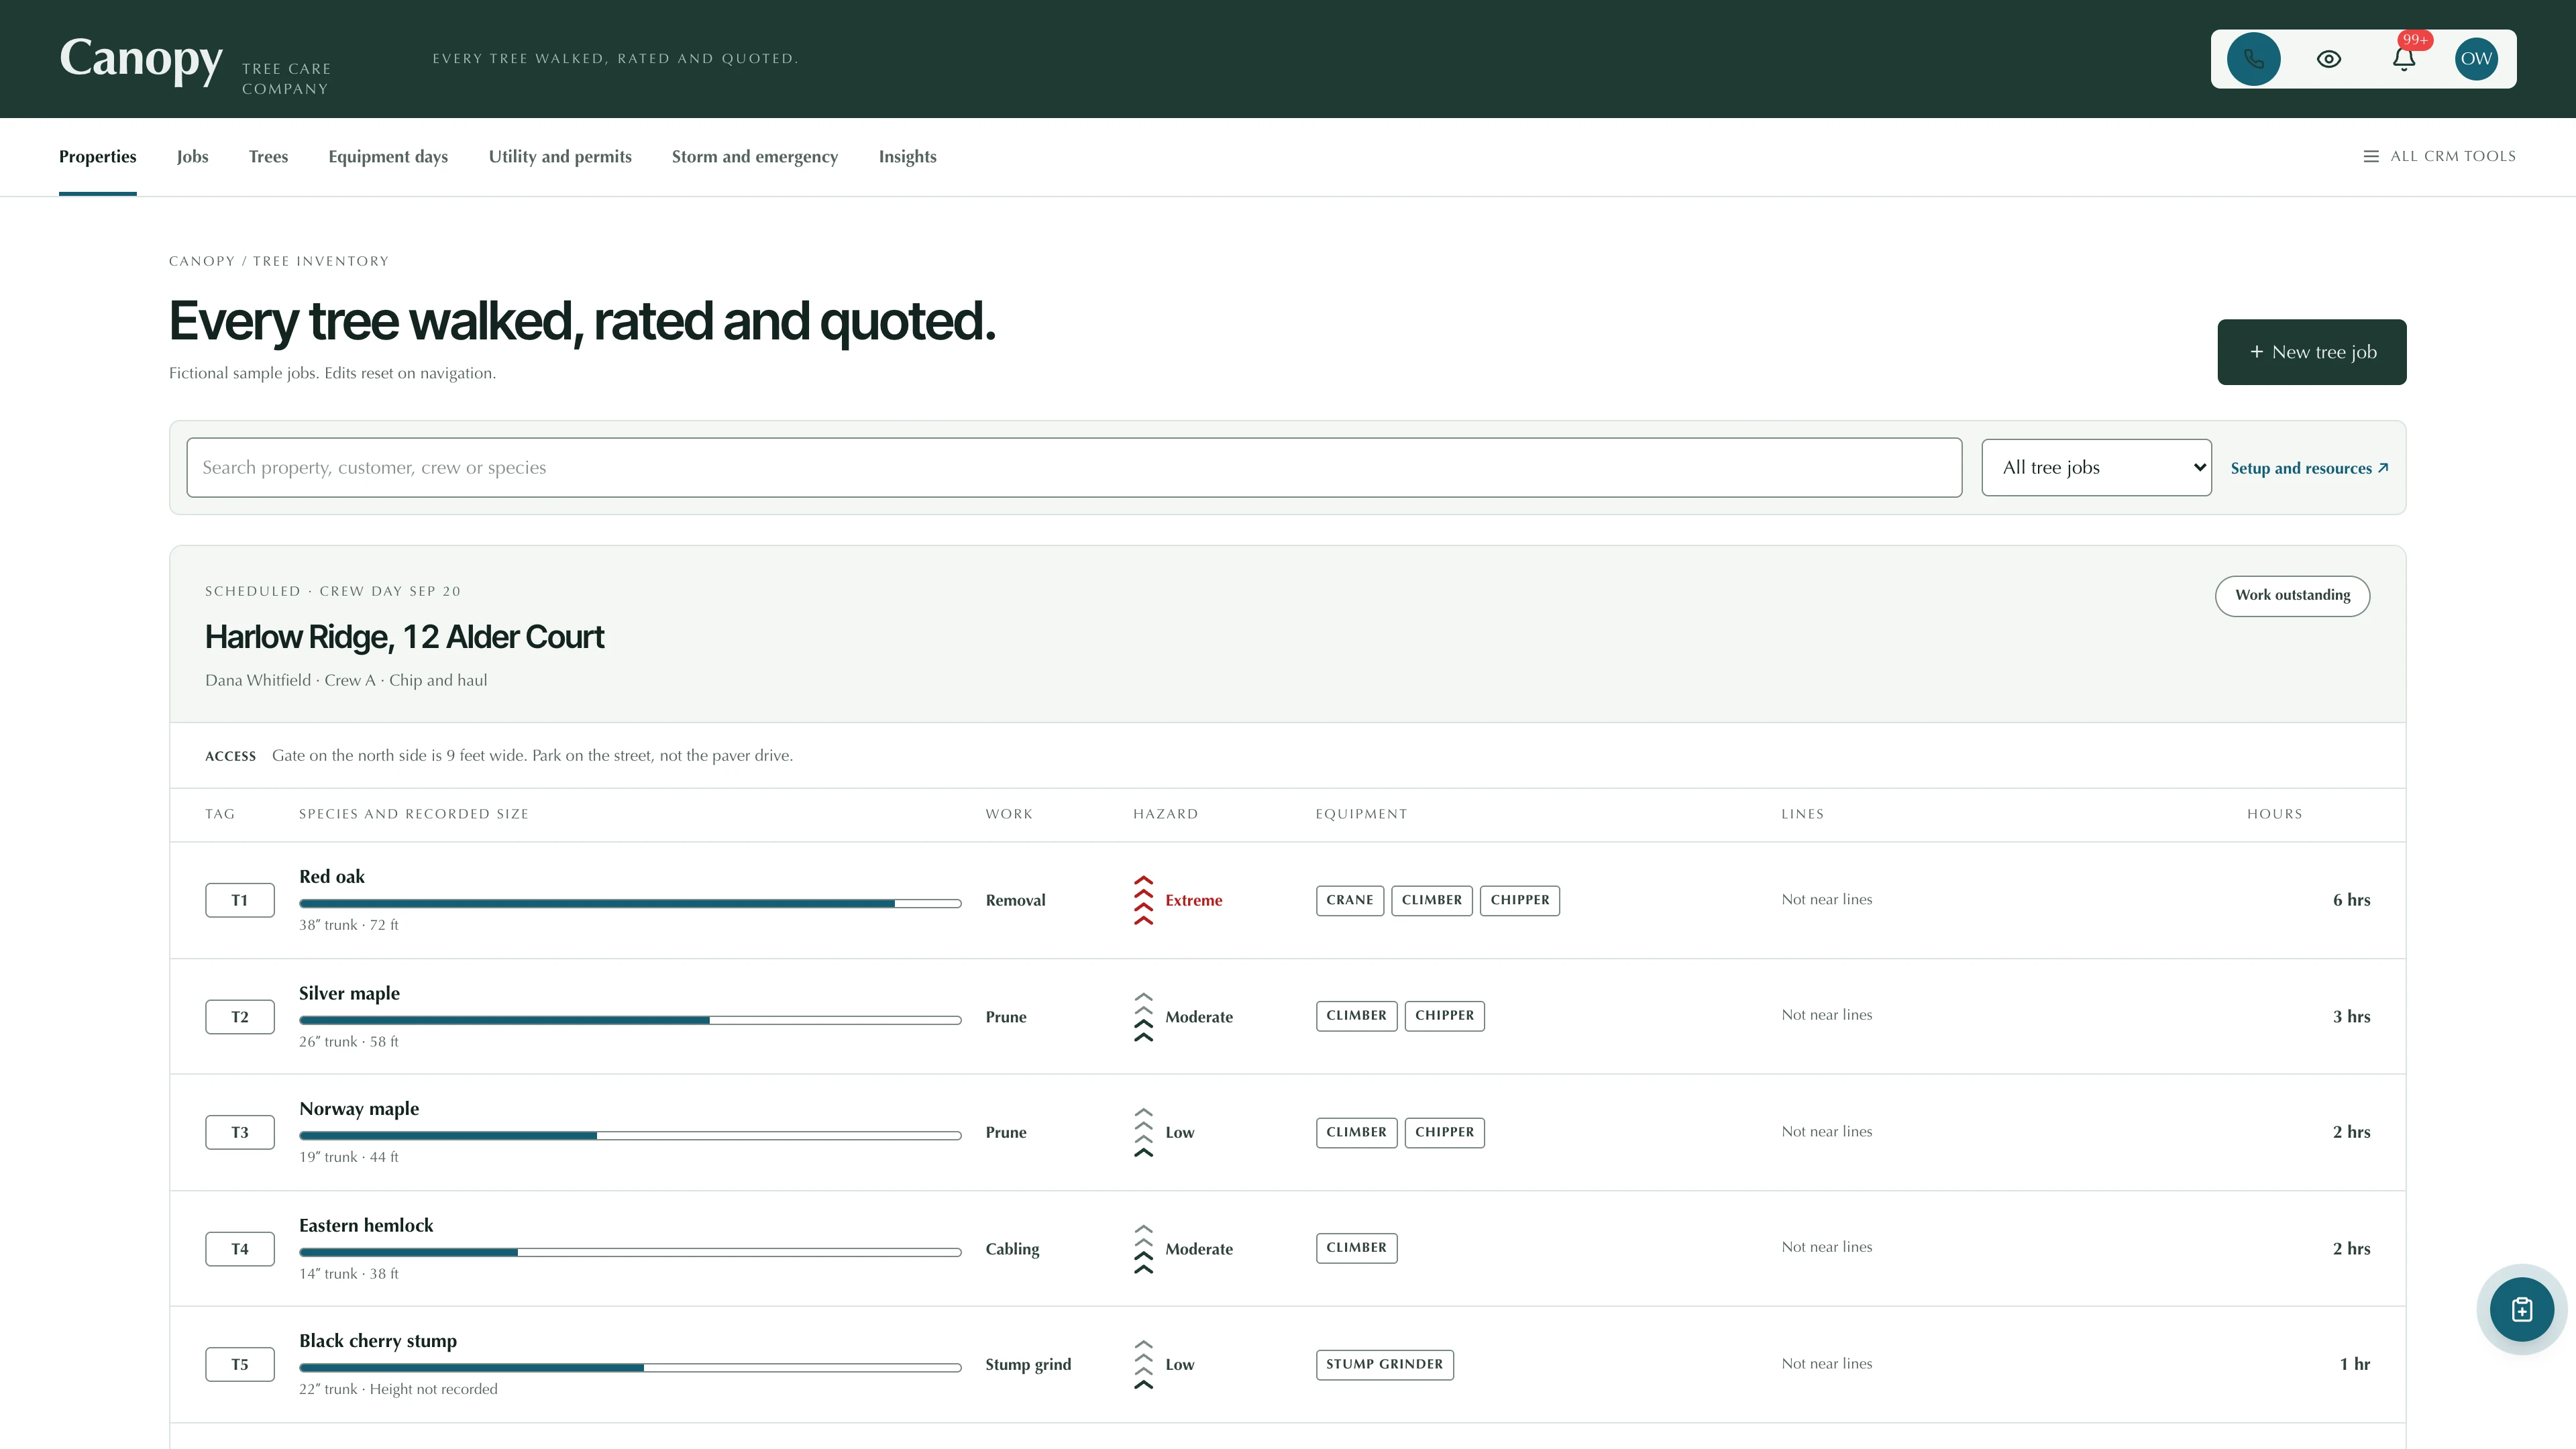Click the Low hazard chevrons for Norway maple
The image size is (2576, 1449).
point(1143,1132)
